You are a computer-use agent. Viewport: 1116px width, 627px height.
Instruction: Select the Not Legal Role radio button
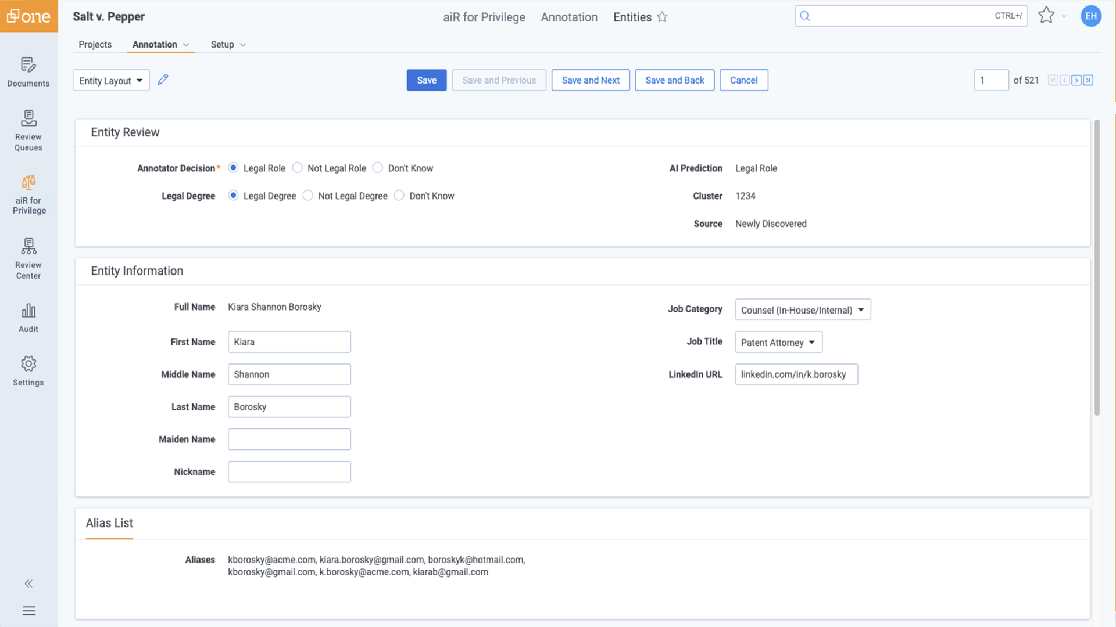coord(298,168)
